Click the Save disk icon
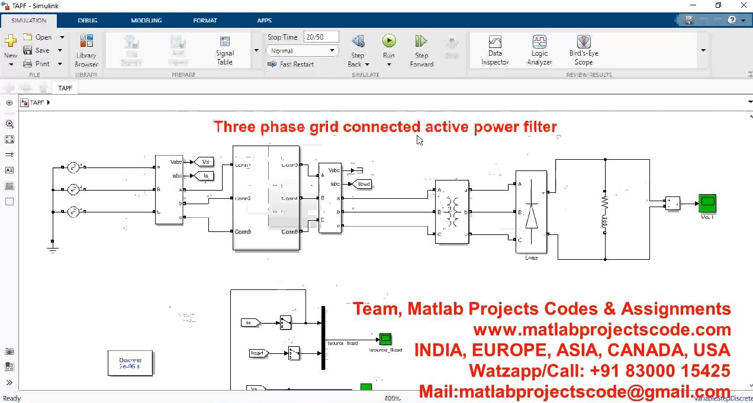 click(x=28, y=50)
